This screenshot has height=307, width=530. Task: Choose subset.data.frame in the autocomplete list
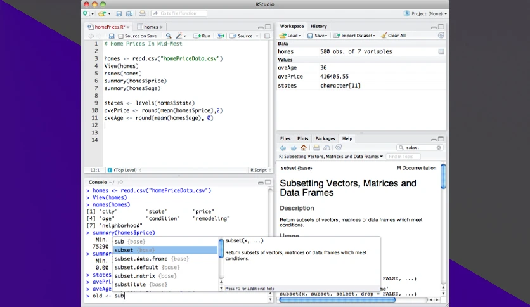click(x=165, y=259)
